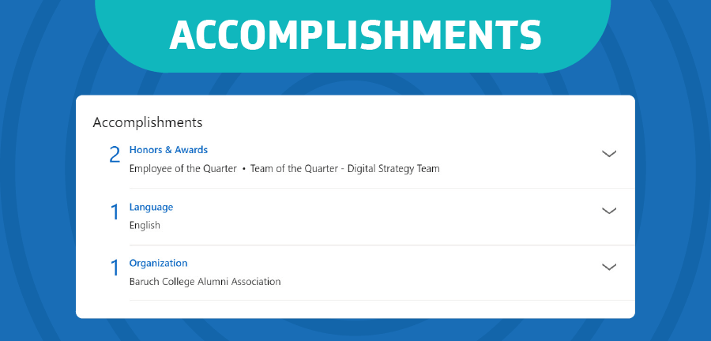Click the bullet separator between the two honors
The height and width of the screenshot is (341, 711).
(243, 170)
